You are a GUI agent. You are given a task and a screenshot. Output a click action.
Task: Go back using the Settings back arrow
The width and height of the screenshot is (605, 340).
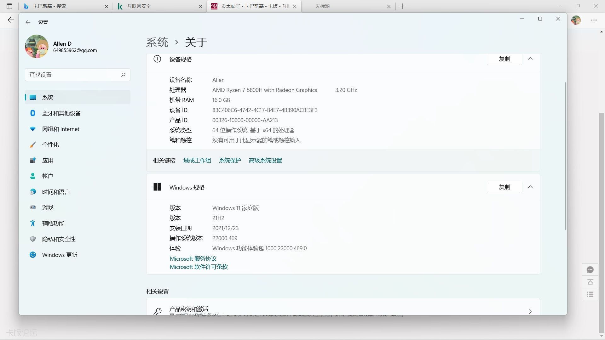tap(28, 22)
